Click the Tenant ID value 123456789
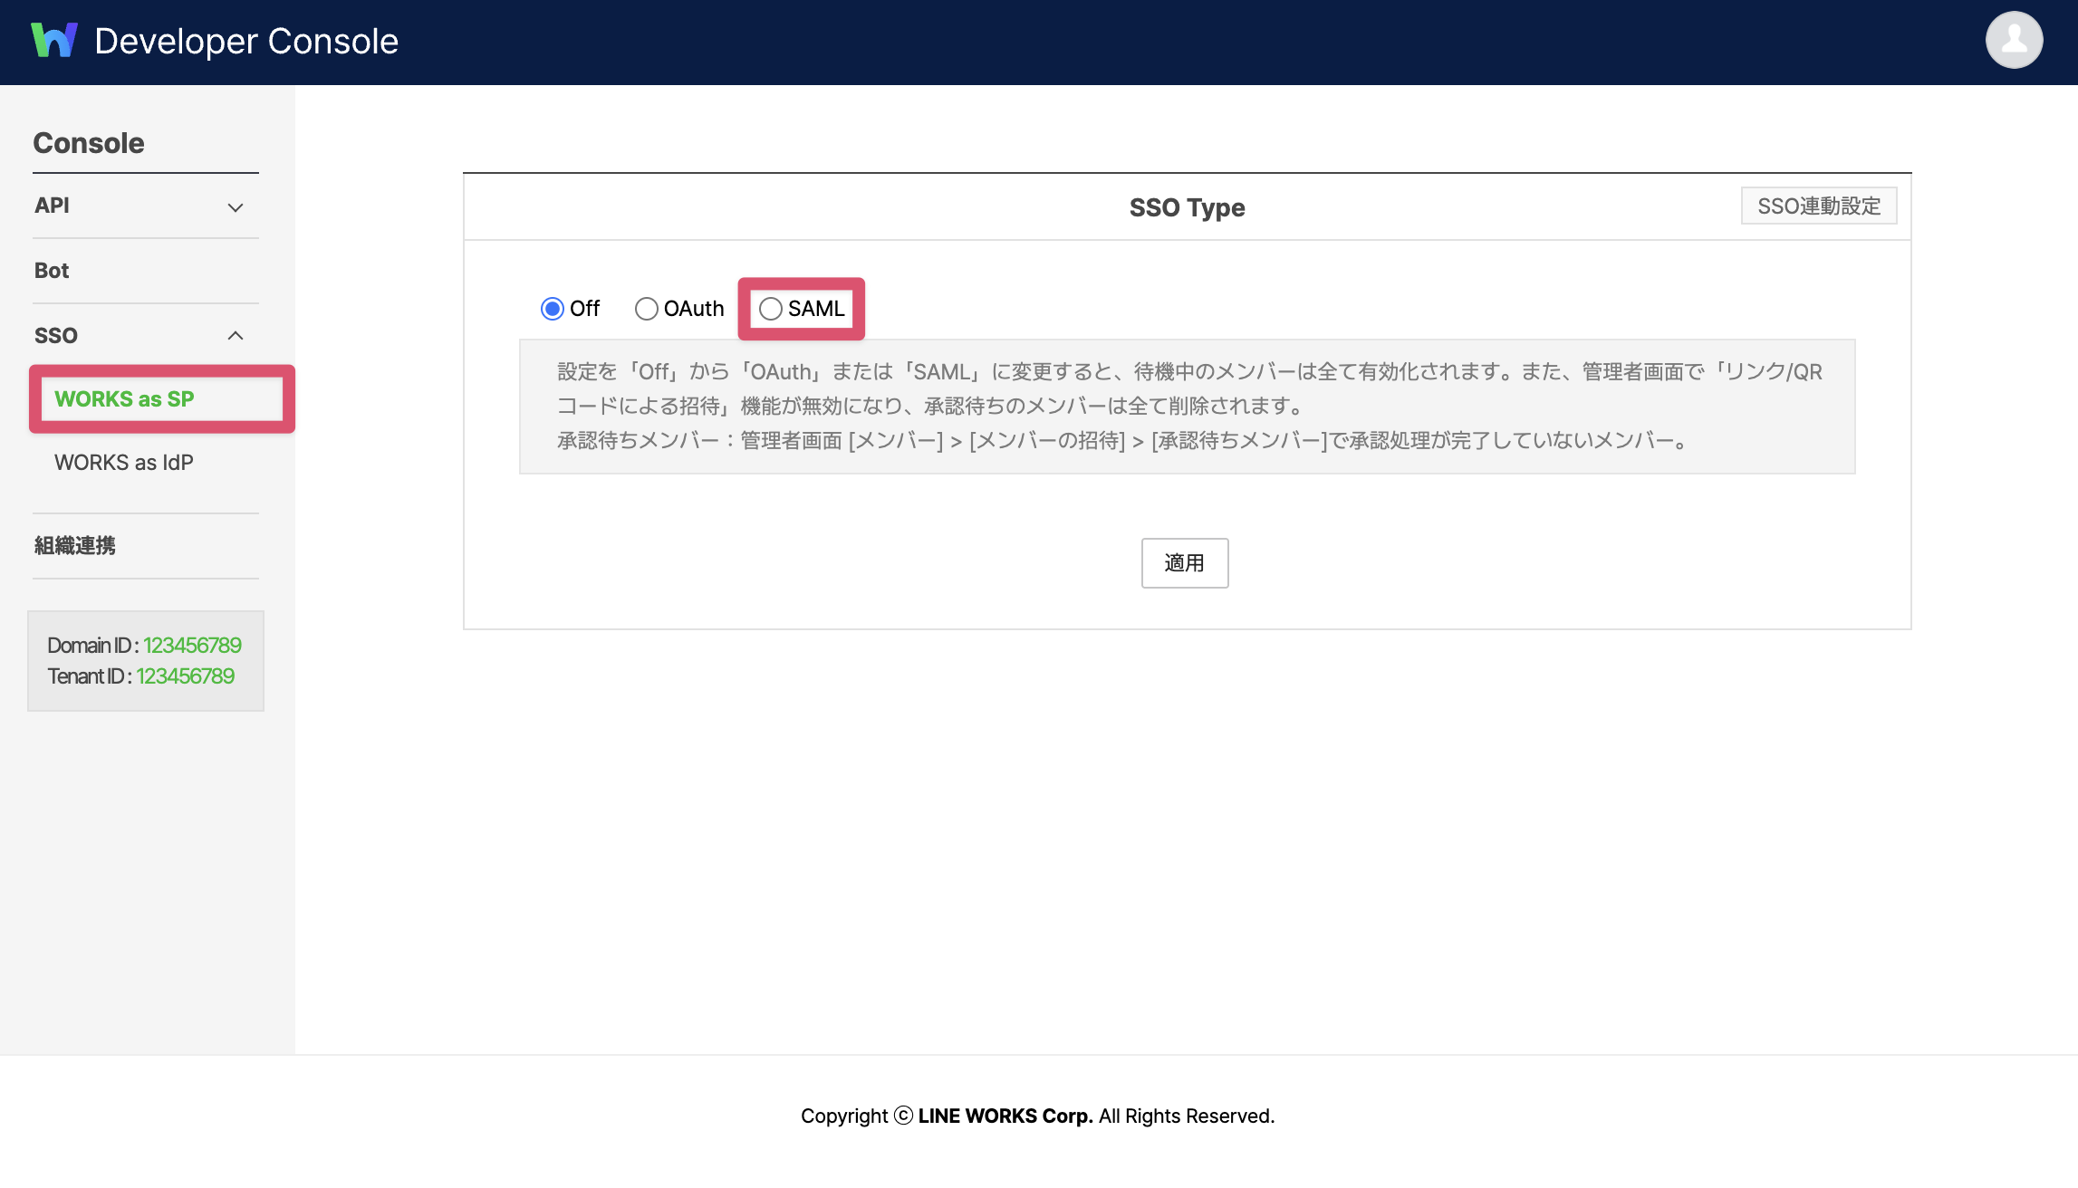Image resolution: width=2078 pixels, height=1188 pixels. pyautogui.click(x=185, y=676)
